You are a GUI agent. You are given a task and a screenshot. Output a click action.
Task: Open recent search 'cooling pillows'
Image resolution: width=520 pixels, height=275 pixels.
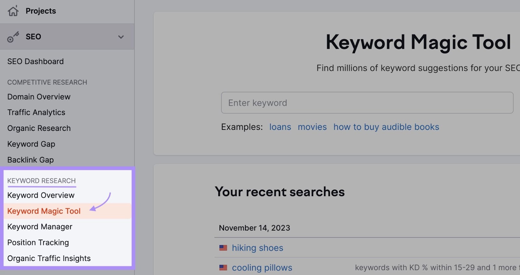[262, 268]
